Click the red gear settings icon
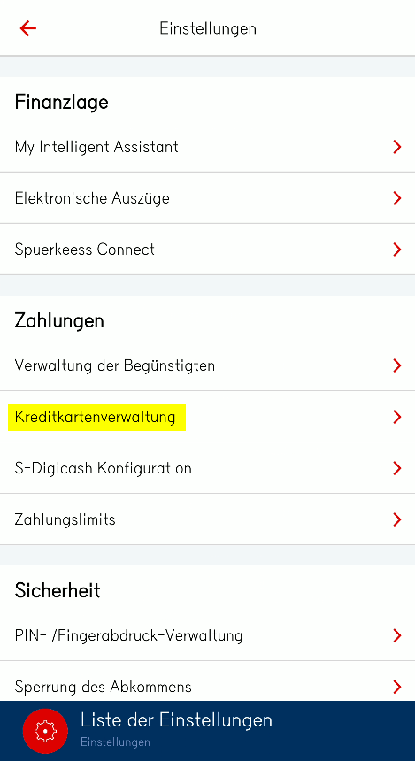415x761 pixels. click(x=45, y=731)
